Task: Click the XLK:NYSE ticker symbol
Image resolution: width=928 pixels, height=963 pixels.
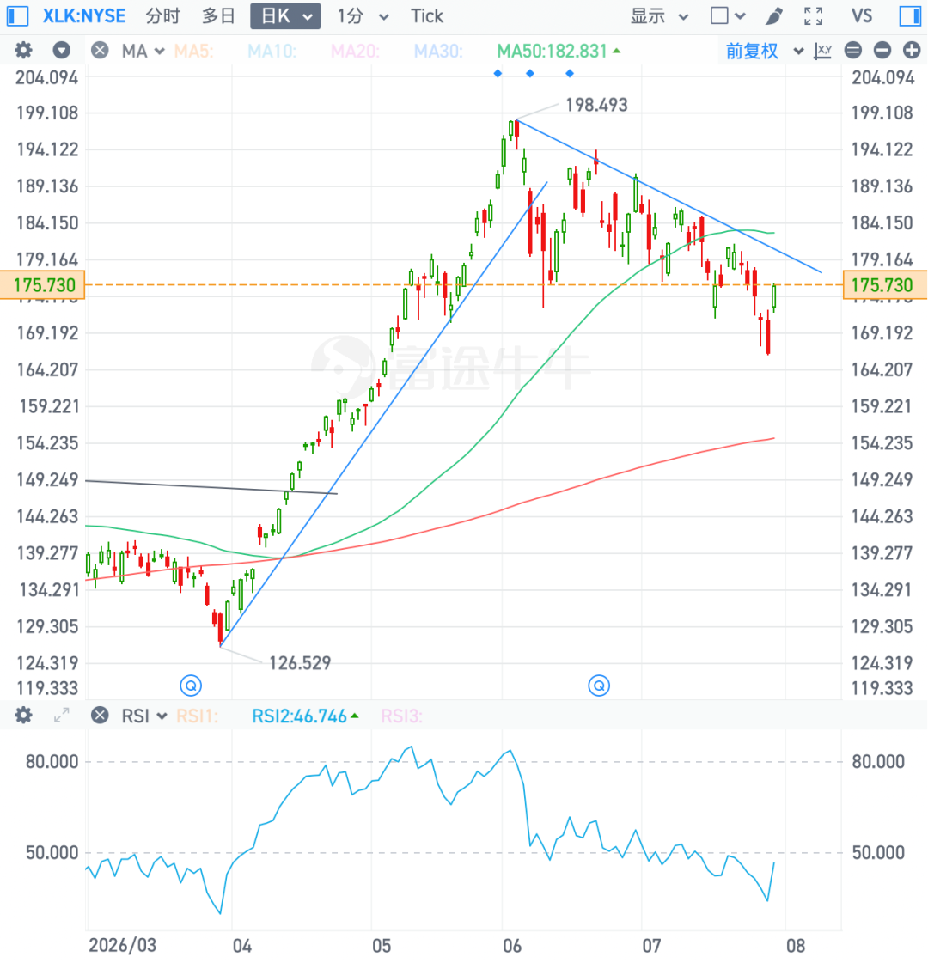Action: [84, 16]
